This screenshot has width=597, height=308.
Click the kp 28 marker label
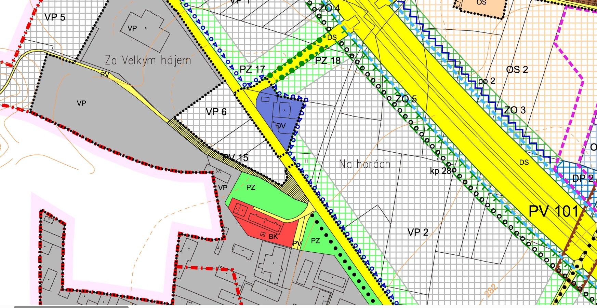click(441, 171)
